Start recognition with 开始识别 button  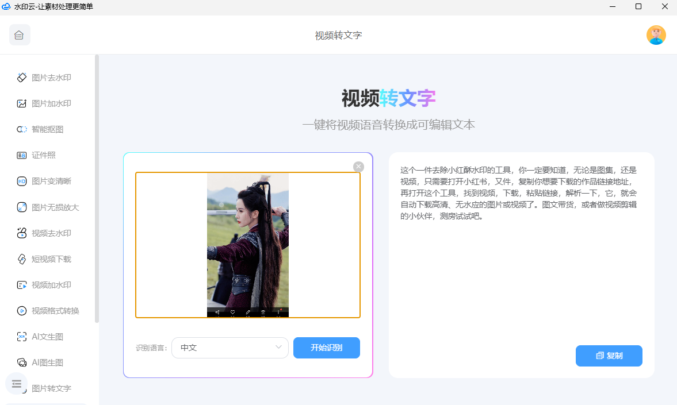(x=326, y=348)
